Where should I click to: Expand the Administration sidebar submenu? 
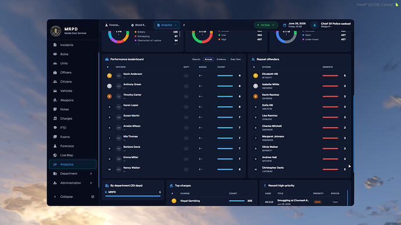point(73,183)
